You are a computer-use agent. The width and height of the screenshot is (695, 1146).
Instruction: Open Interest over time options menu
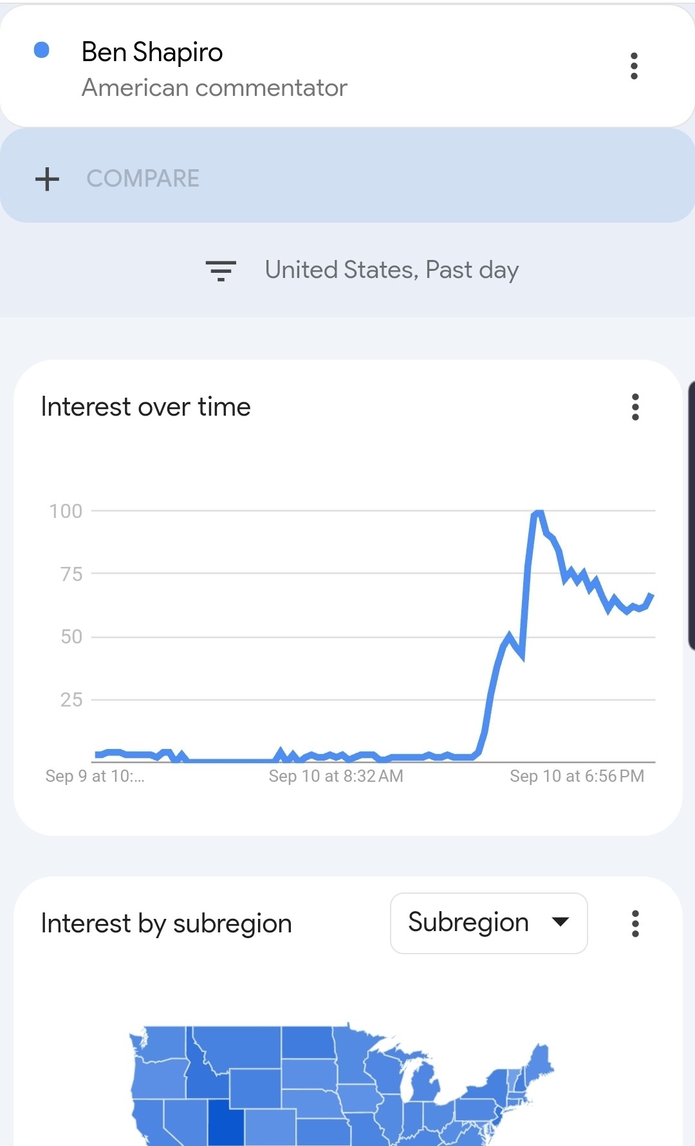635,407
